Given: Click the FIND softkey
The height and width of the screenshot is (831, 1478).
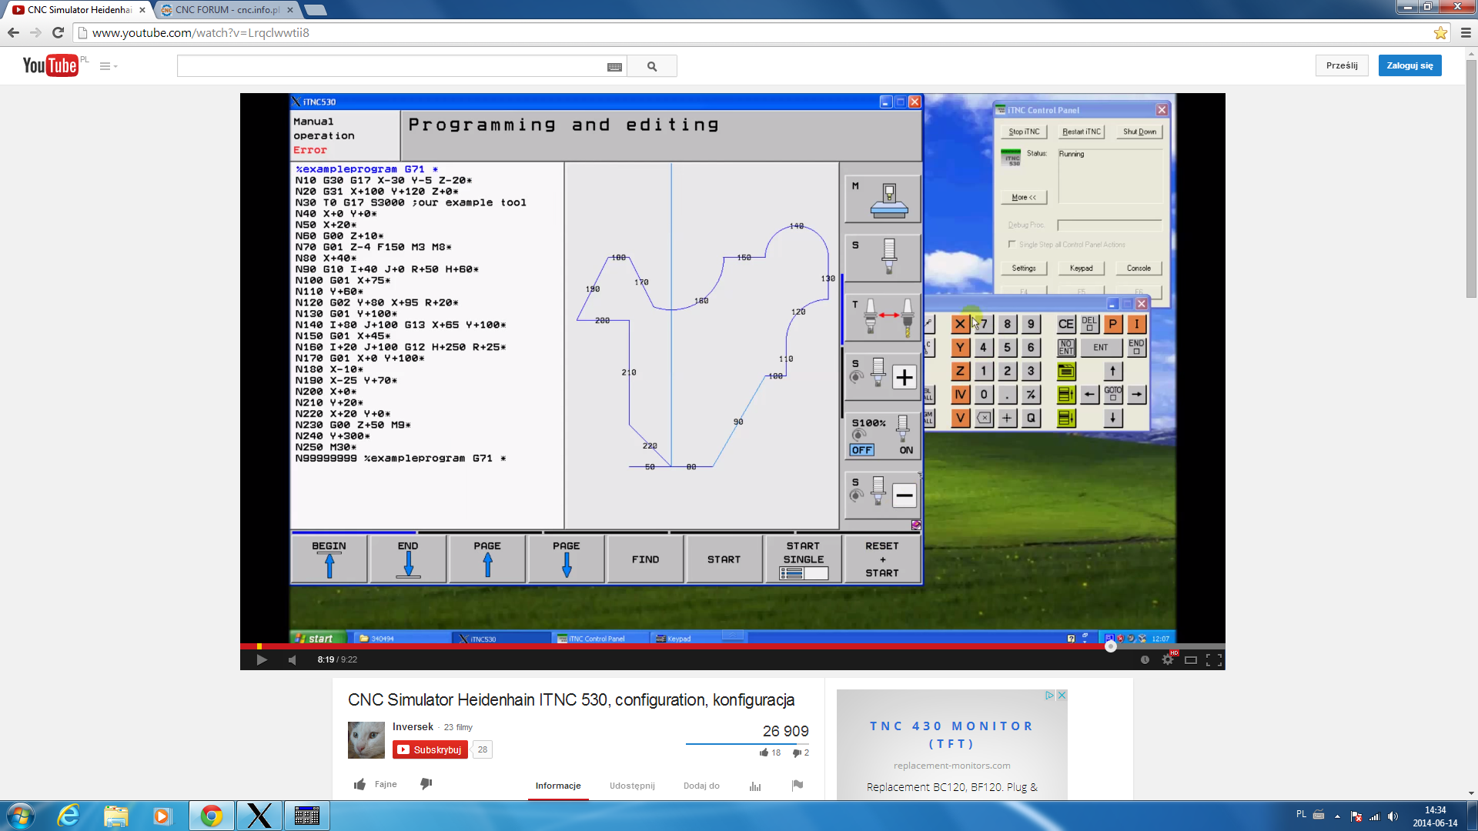Looking at the screenshot, I should click(645, 559).
